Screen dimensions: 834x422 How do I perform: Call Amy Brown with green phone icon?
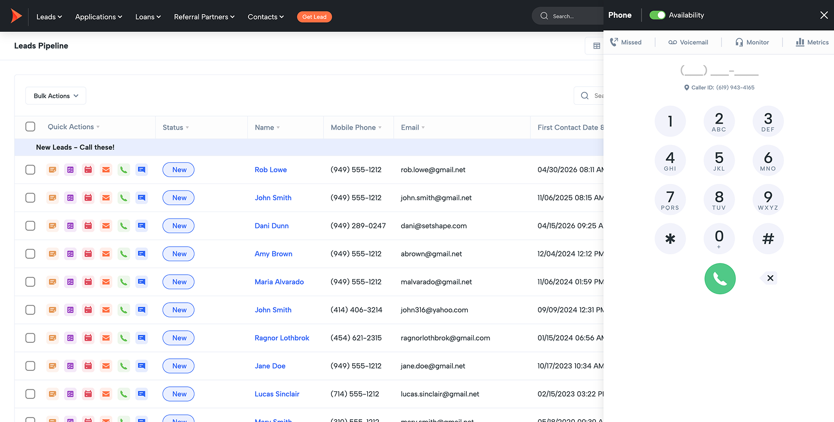click(124, 254)
